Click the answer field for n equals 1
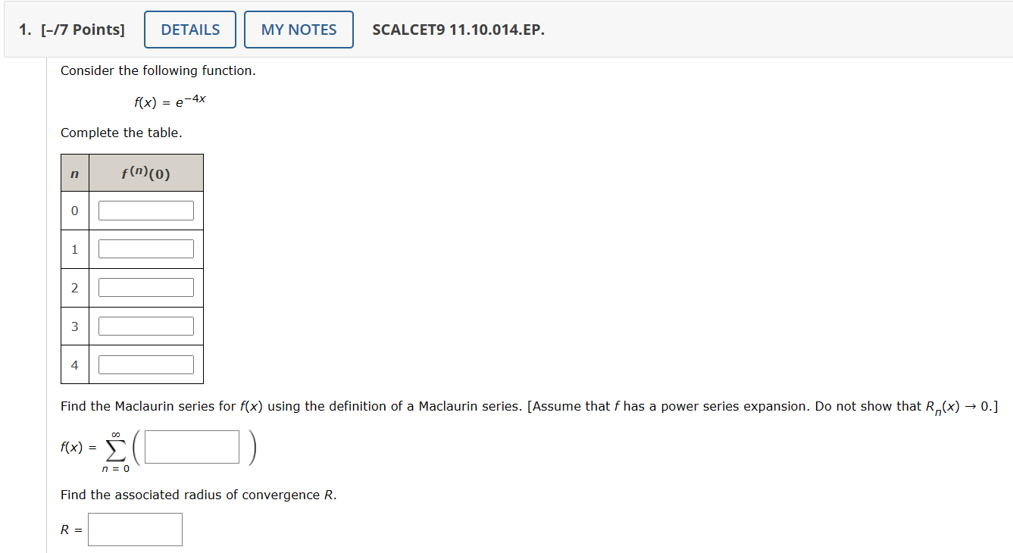 point(145,248)
